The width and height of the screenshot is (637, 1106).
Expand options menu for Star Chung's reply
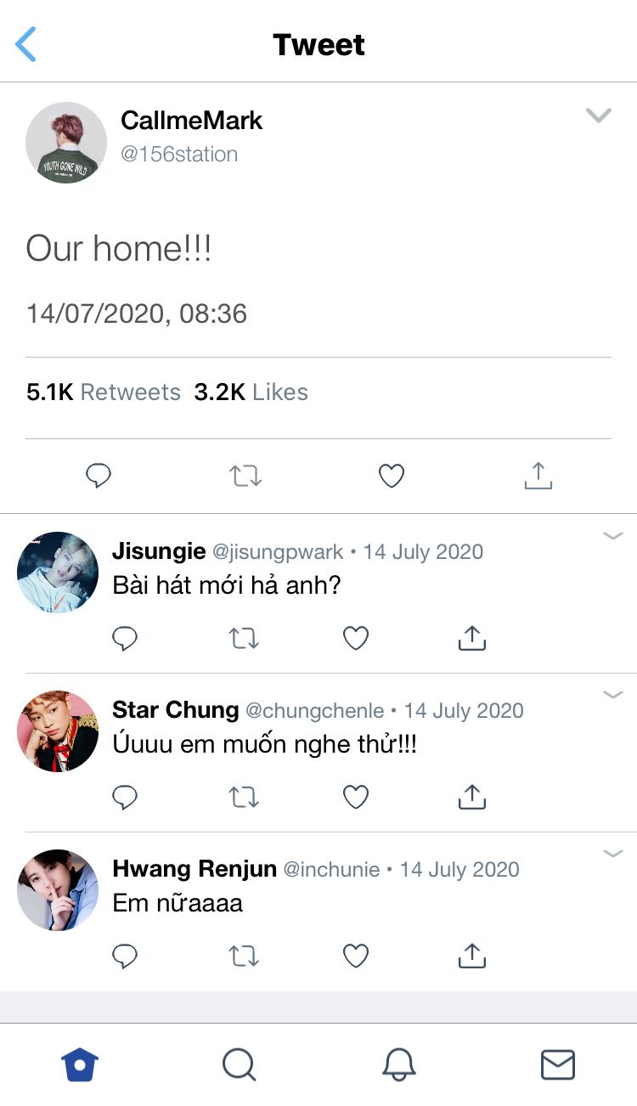click(612, 694)
